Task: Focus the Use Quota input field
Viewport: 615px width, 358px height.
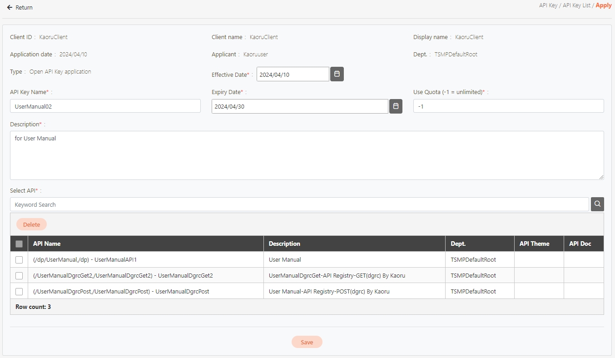Action: [508, 106]
